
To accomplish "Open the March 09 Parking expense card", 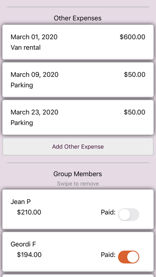I will click(x=78, y=80).
